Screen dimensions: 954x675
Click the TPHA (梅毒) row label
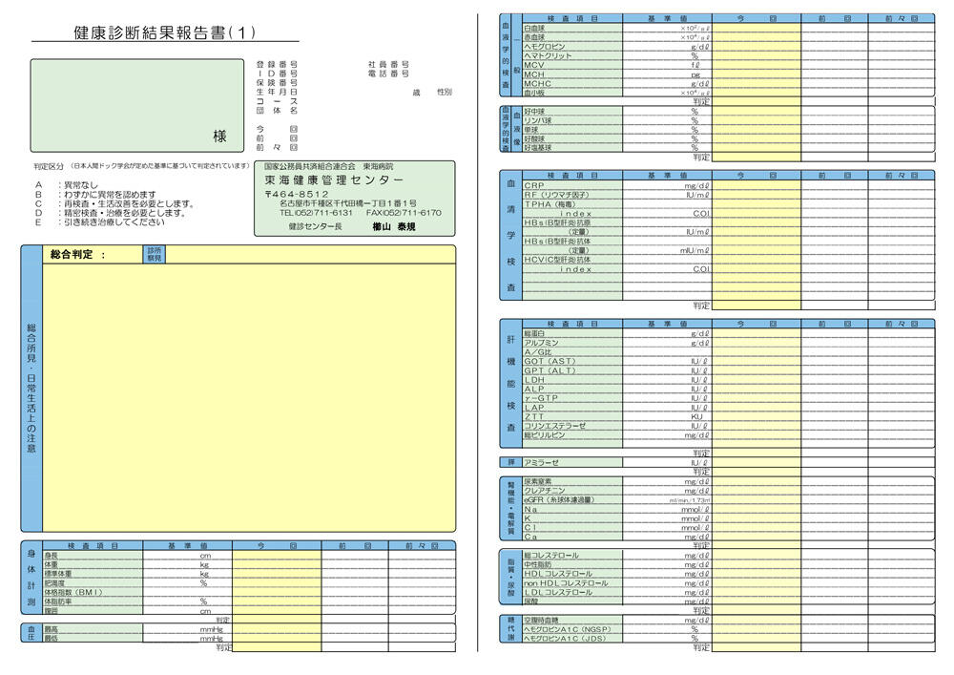tap(550, 204)
